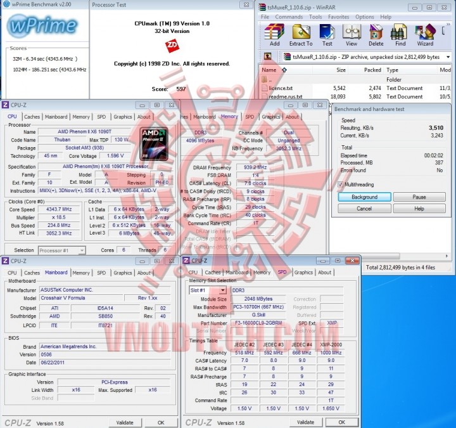Image resolution: width=456 pixels, height=428 pixels.
Task: Open the Favorites menu in WinRAR
Action: click(338, 17)
